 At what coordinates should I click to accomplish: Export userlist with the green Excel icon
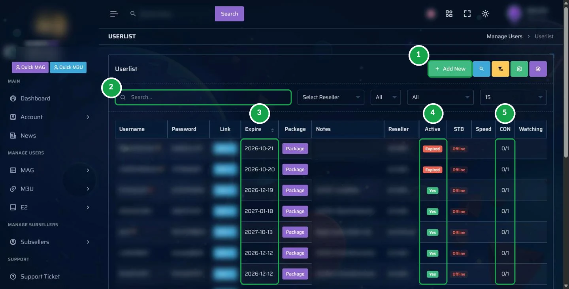click(519, 69)
